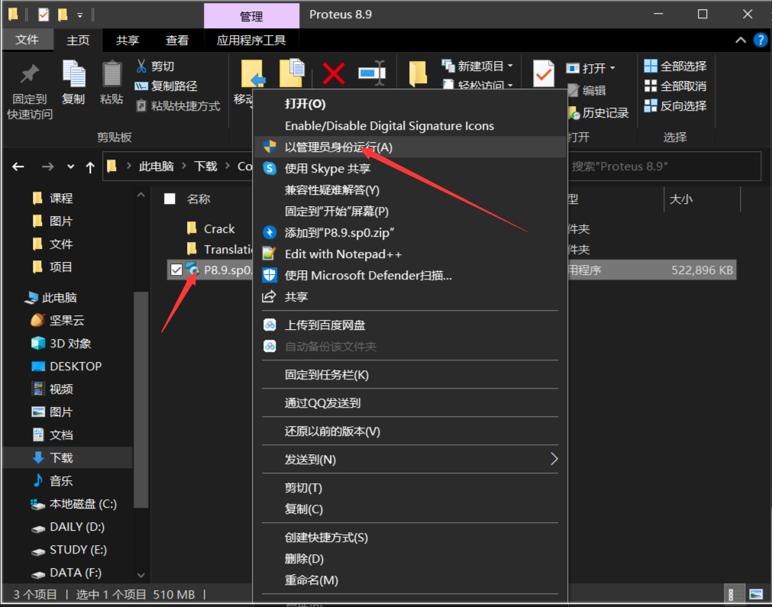Select 兼容性疑难解答(Y) in context menu
The height and width of the screenshot is (607, 772).
pyautogui.click(x=409, y=190)
